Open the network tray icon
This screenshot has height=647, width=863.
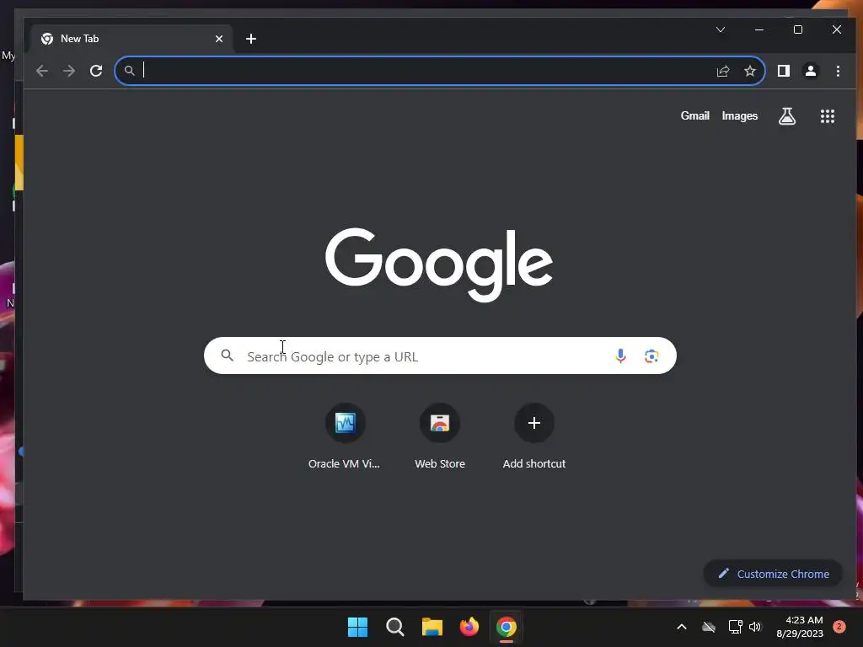pyautogui.click(x=735, y=627)
